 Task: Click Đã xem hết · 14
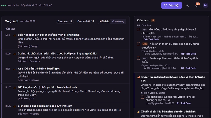[x=86, y=21]
